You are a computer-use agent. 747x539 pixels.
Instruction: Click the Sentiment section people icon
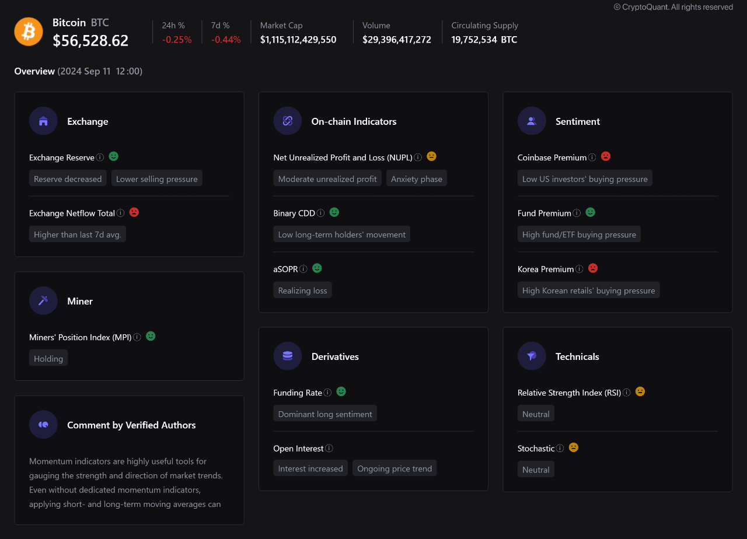pos(532,121)
